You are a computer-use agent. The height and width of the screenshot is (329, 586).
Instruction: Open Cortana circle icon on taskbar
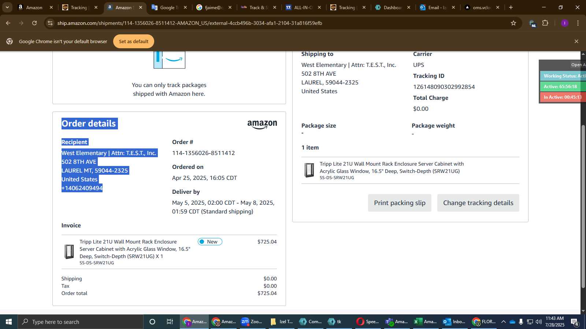point(152,322)
